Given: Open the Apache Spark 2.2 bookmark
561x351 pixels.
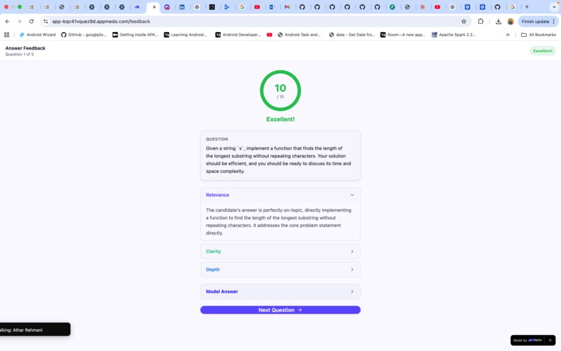Looking at the screenshot, I should pos(454,35).
